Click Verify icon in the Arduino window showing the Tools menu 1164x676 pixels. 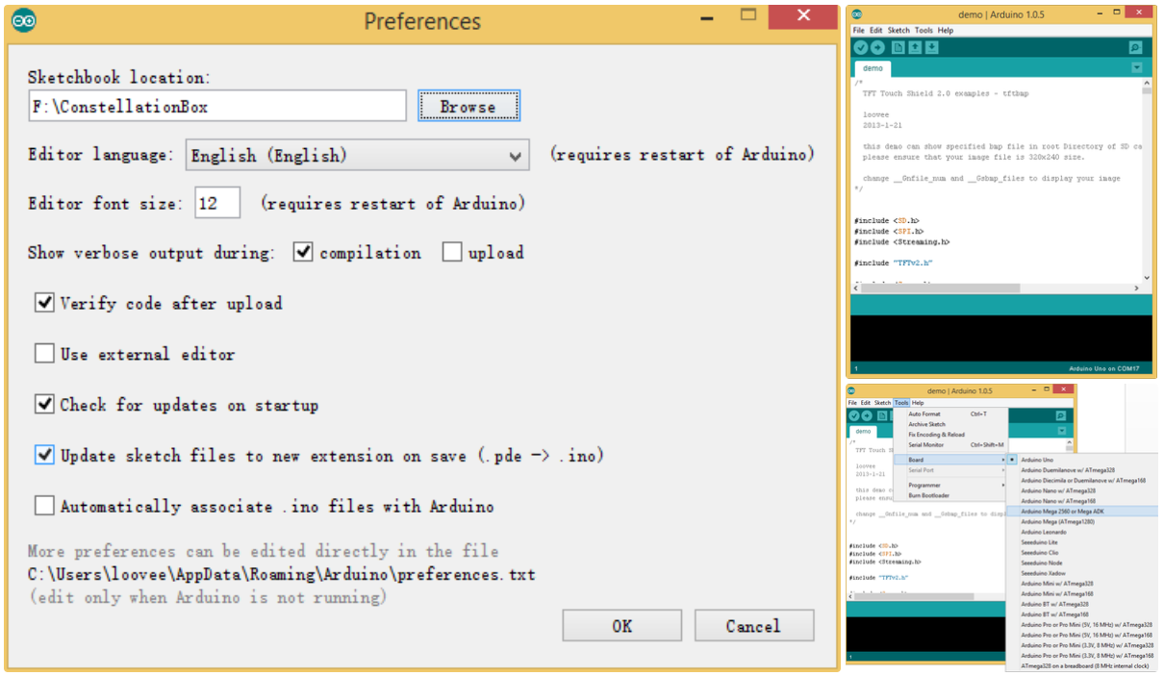(854, 415)
